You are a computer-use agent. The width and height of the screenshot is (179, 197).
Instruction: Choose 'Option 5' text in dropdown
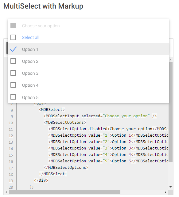click(30, 97)
